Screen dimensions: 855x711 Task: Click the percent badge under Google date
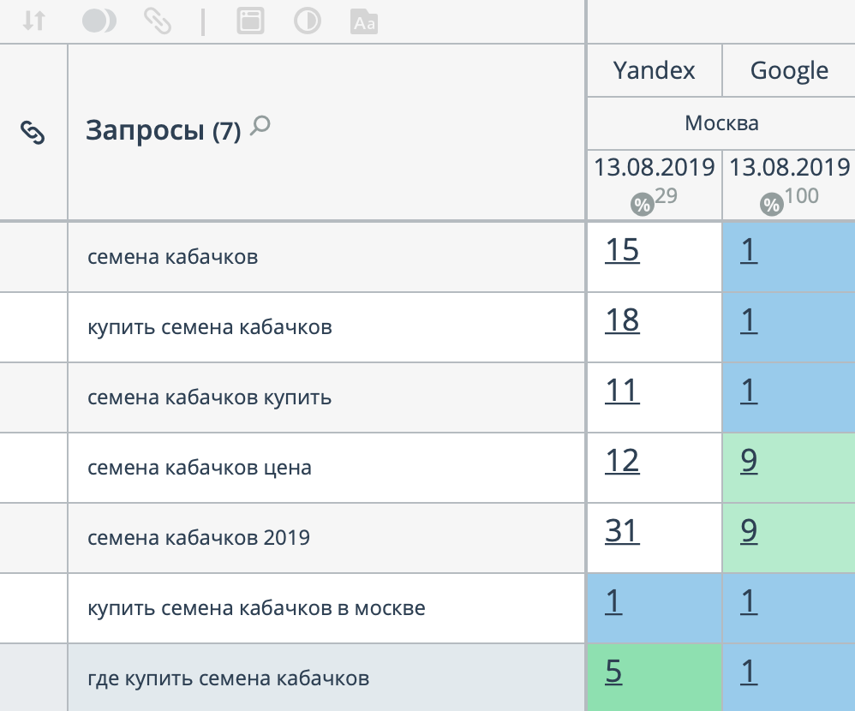pos(772,205)
